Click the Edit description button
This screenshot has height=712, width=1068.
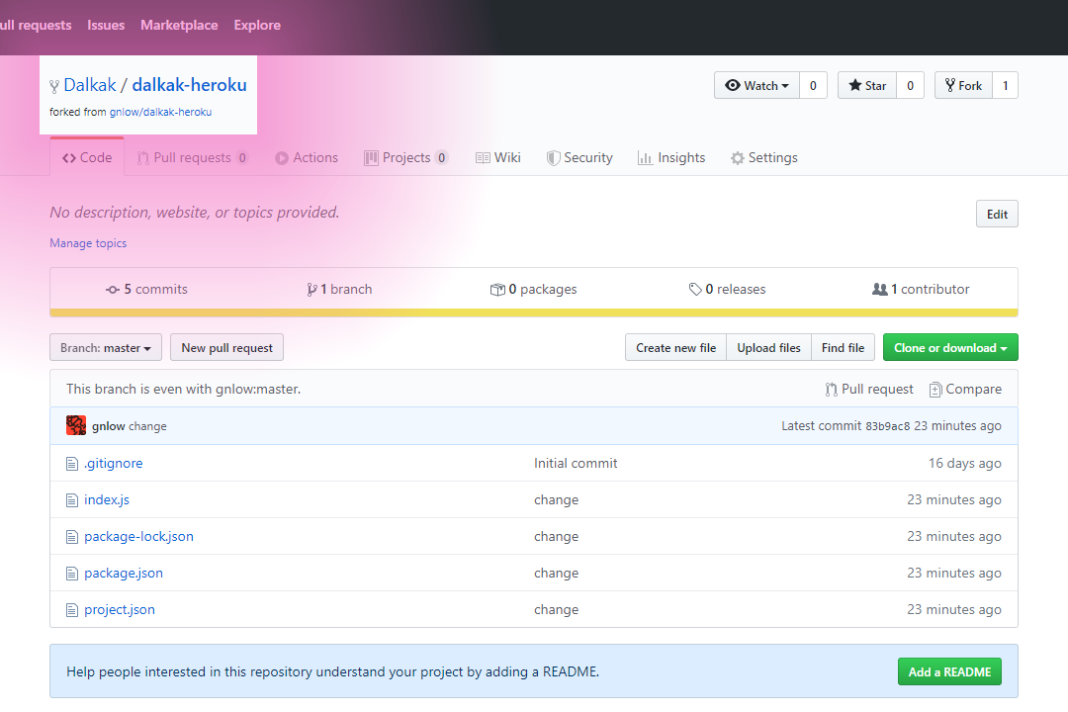(997, 214)
